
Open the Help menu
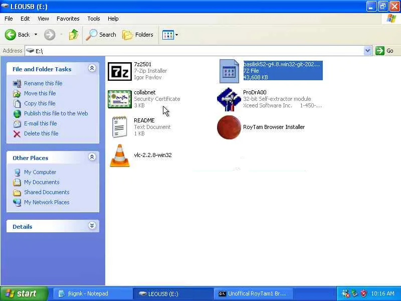pos(113,19)
